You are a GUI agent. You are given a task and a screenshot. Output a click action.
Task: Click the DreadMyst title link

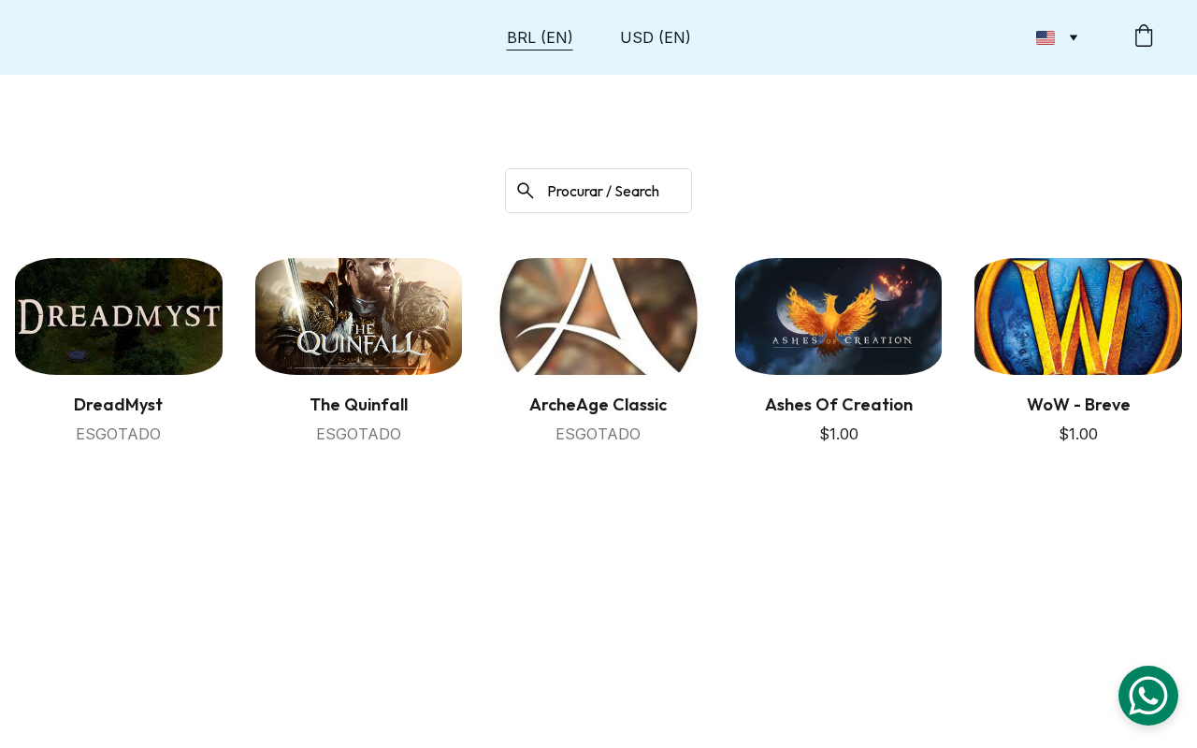click(119, 405)
